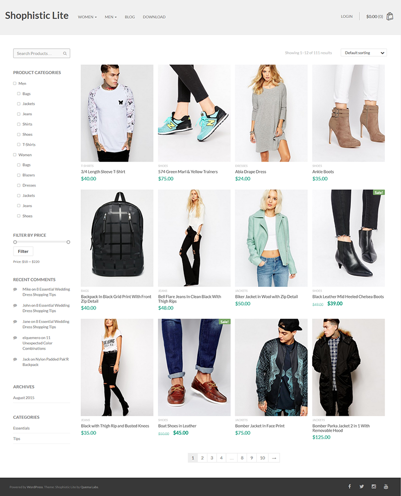401x496 pixels.
Task: Check the Men category checkbox
Action: tap(15, 84)
